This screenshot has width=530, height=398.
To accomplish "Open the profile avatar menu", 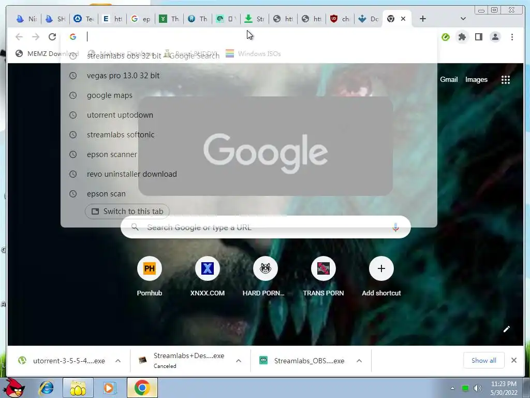I will pos(495,37).
